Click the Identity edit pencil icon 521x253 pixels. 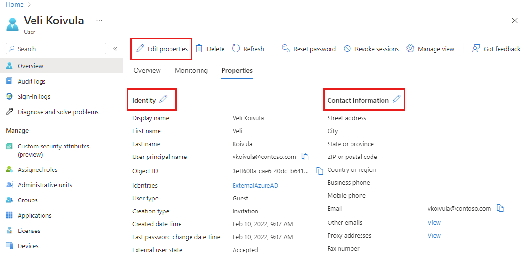[x=163, y=99]
